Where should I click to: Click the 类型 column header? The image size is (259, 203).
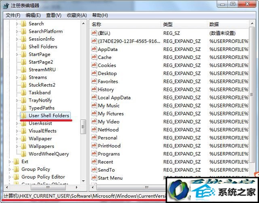[184, 24]
